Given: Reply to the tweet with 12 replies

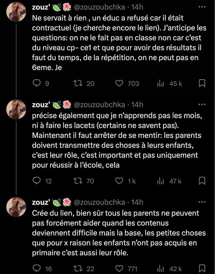Looking at the screenshot, I should coord(37,181).
